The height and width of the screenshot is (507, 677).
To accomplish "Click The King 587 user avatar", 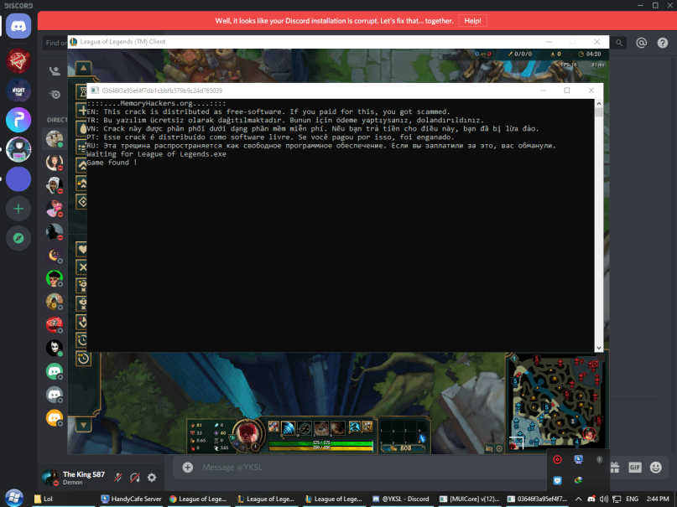I will (x=50, y=478).
